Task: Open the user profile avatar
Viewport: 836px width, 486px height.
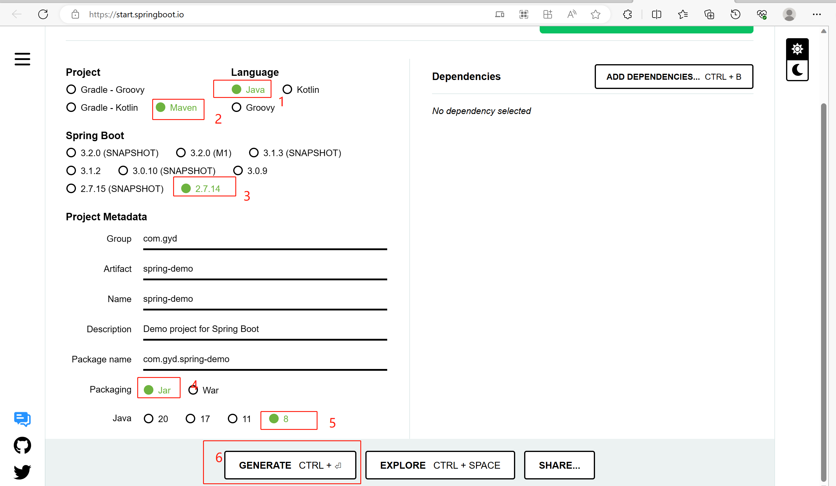Action: click(x=789, y=14)
